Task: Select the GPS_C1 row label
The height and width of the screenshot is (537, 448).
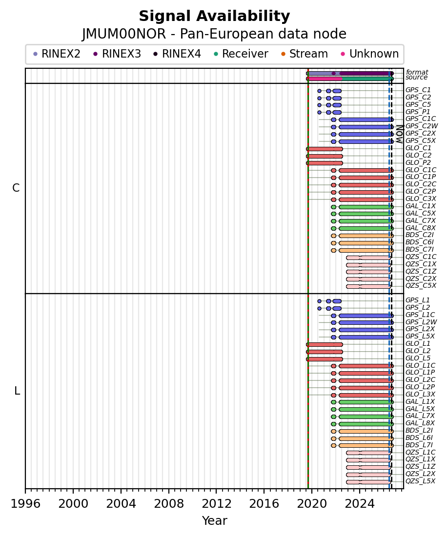Action: tap(418, 90)
